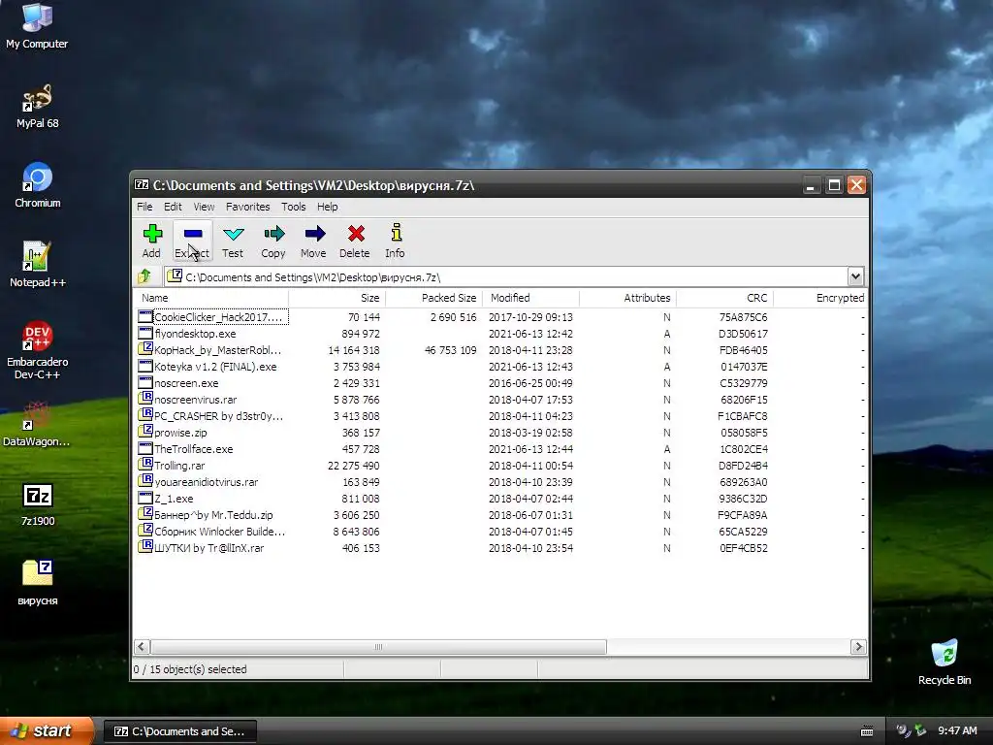Click size value 22 275 490
This screenshot has height=745, width=993.
point(353,466)
